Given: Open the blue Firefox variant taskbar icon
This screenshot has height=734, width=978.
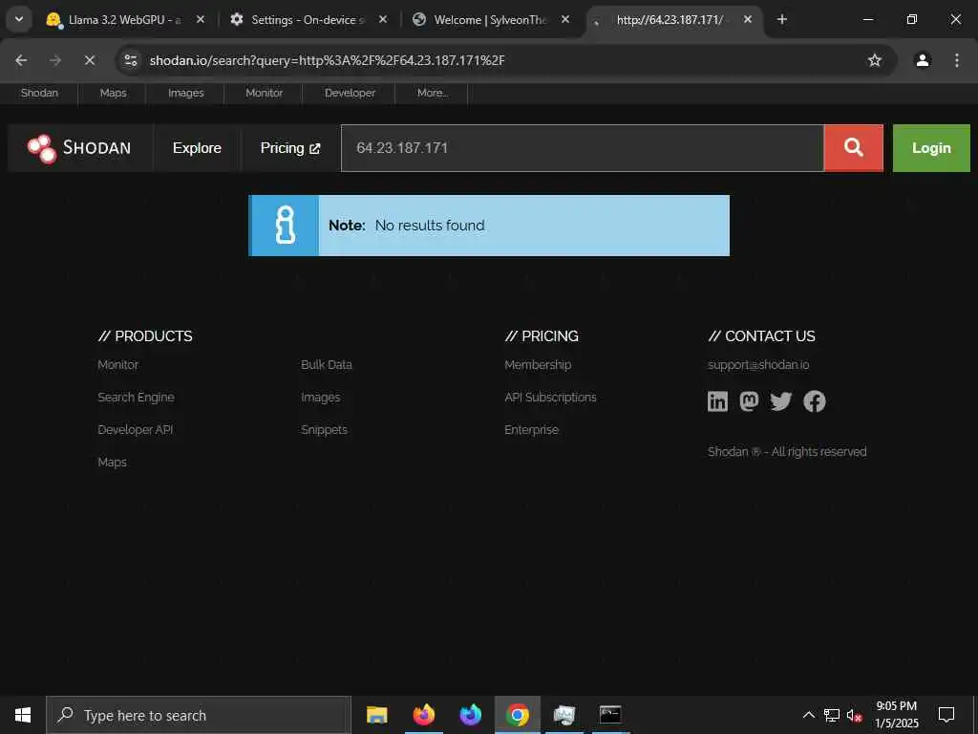Looking at the screenshot, I should pos(470,715).
